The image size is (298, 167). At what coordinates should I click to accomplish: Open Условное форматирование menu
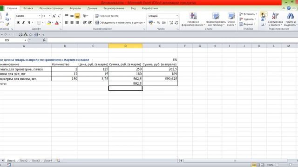[x=193, y=19]
